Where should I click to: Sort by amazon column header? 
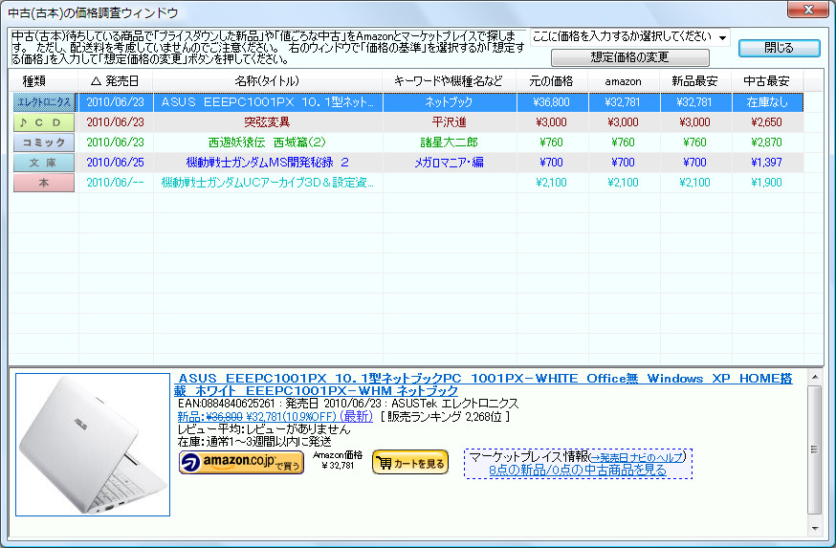[624, 81]
